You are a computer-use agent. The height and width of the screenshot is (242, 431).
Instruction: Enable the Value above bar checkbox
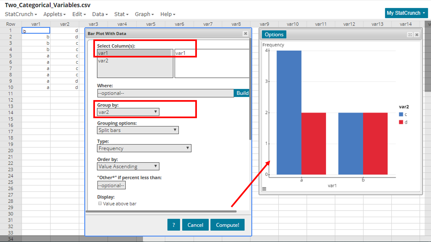click(x=100, y=203)
